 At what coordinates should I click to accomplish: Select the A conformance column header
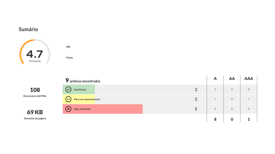(215, 79)
